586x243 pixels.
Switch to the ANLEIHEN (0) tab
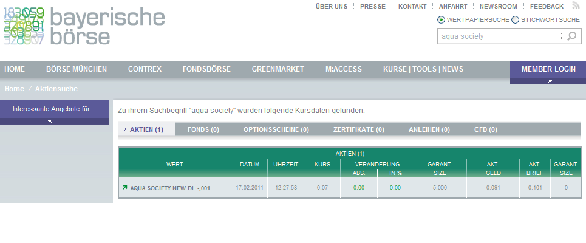click(429, 130)
